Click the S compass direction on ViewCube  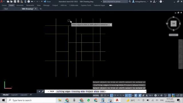pyautogui.click(x=174, y=30)
